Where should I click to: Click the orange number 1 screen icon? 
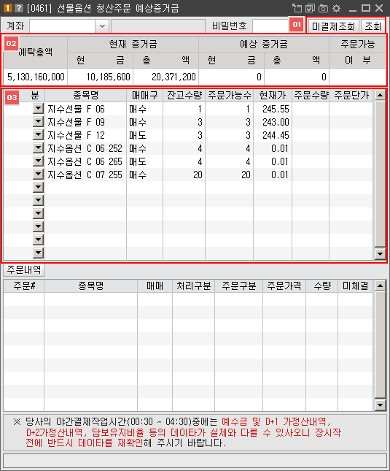(x=7, y=8)
